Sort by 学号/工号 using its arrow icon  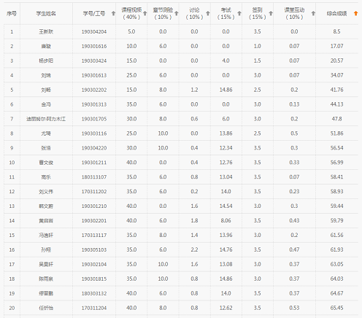click(113, 13)
